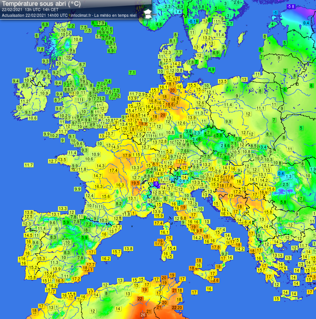This screenshot has width=316, height=319.
Task: Select the 3.8 label in Norway
Action: click(201, 7)
